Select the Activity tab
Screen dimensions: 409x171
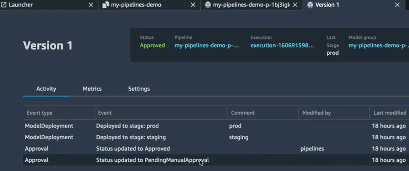[x=46, y=89]
